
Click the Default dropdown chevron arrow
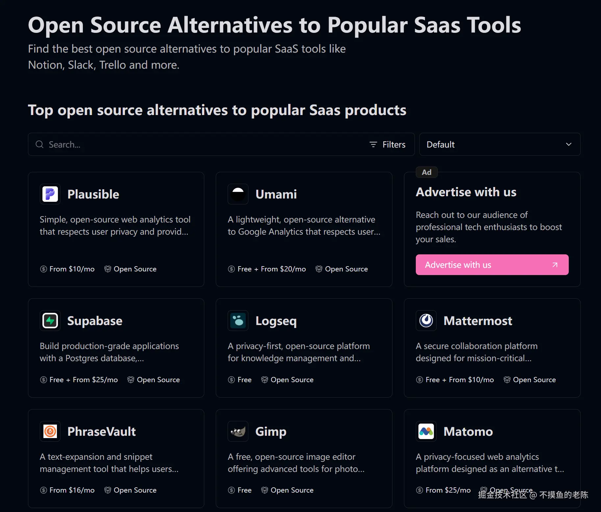(x=568, y=145)
